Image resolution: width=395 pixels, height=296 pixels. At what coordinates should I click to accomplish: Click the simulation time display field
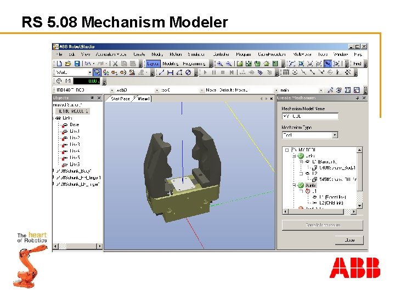(87, 81)
